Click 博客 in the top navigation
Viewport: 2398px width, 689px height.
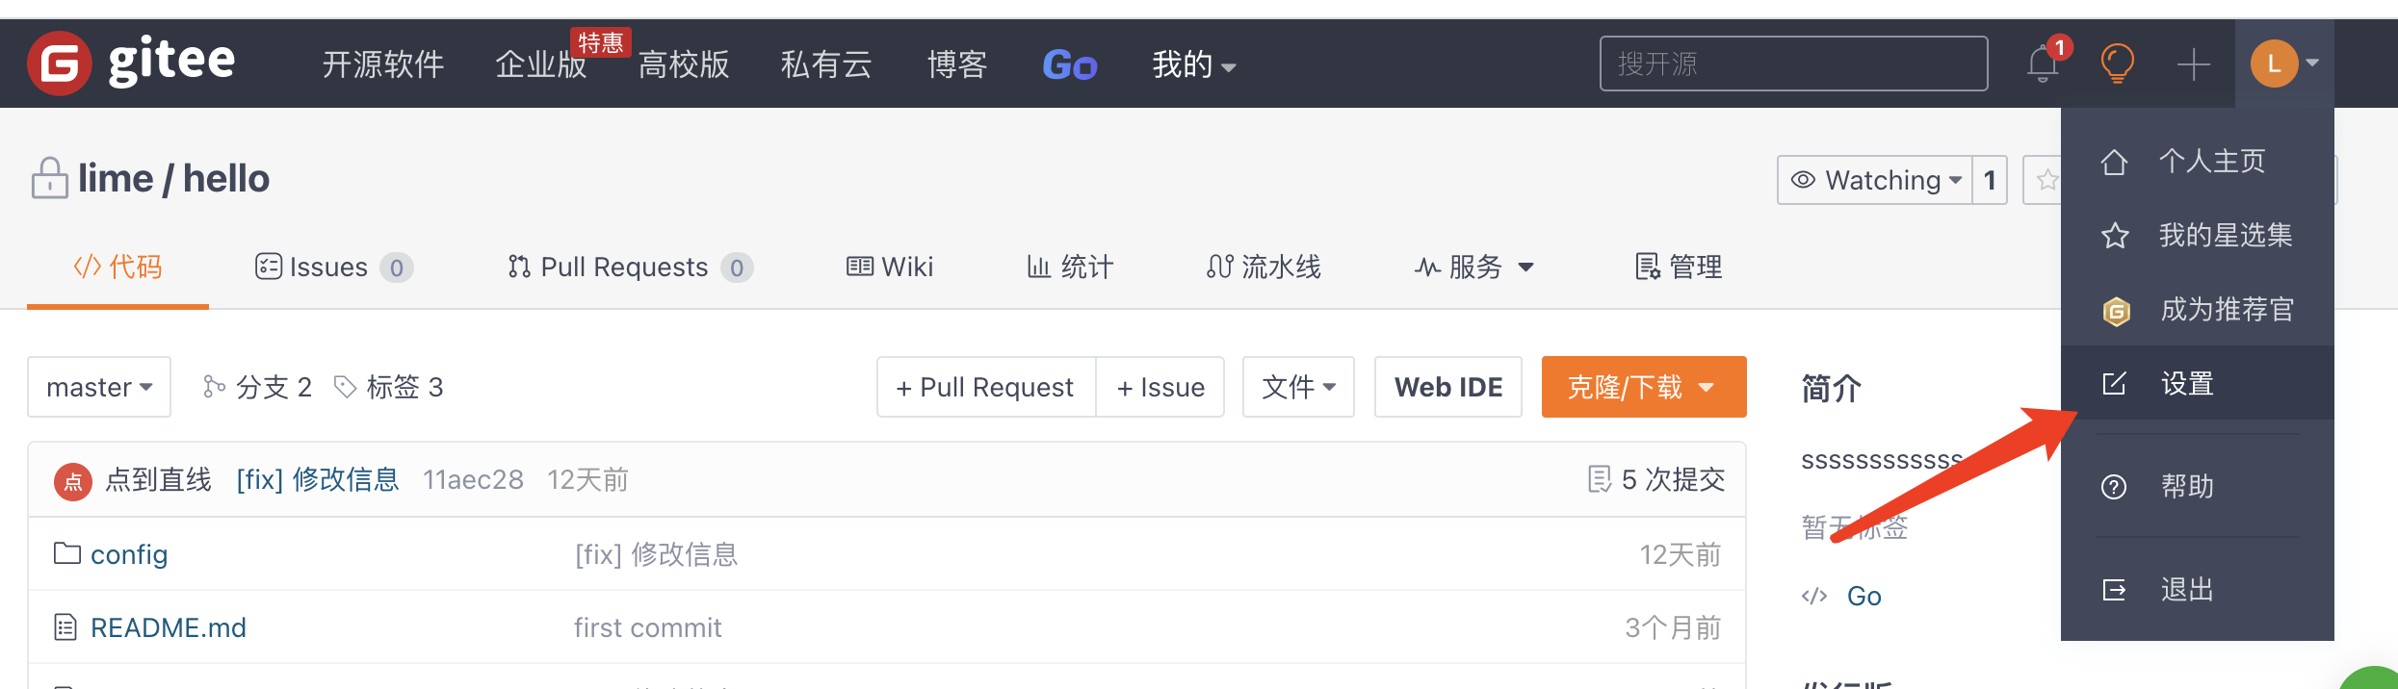tap(957, 64)
